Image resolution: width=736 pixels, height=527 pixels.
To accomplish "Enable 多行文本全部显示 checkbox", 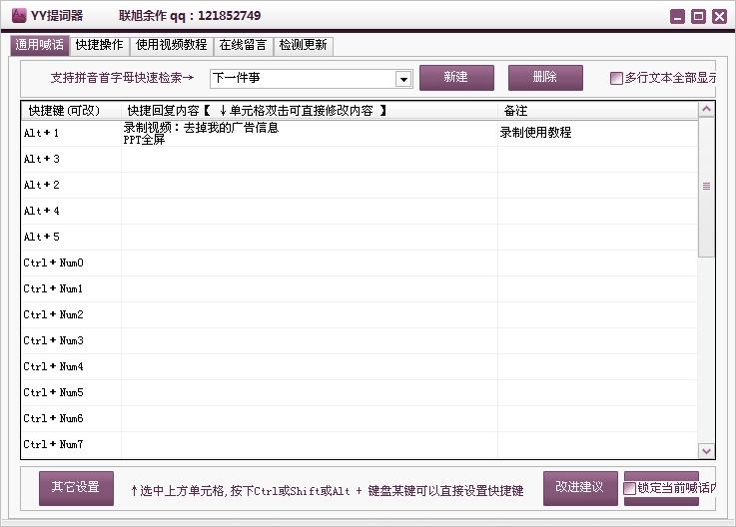I will pos(617,79).
